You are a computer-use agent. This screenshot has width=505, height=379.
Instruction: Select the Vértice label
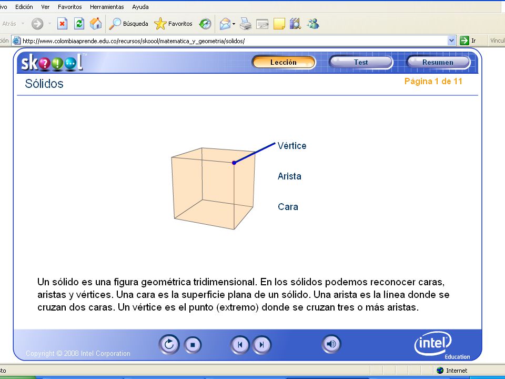(x=292, y=146)
